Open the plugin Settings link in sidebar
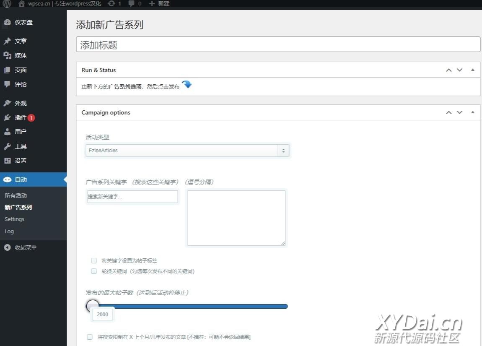Screen dimensions: 482x346 [14, 219]
